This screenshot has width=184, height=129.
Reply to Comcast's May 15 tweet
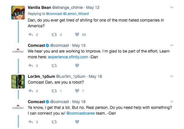pos(31,66)
